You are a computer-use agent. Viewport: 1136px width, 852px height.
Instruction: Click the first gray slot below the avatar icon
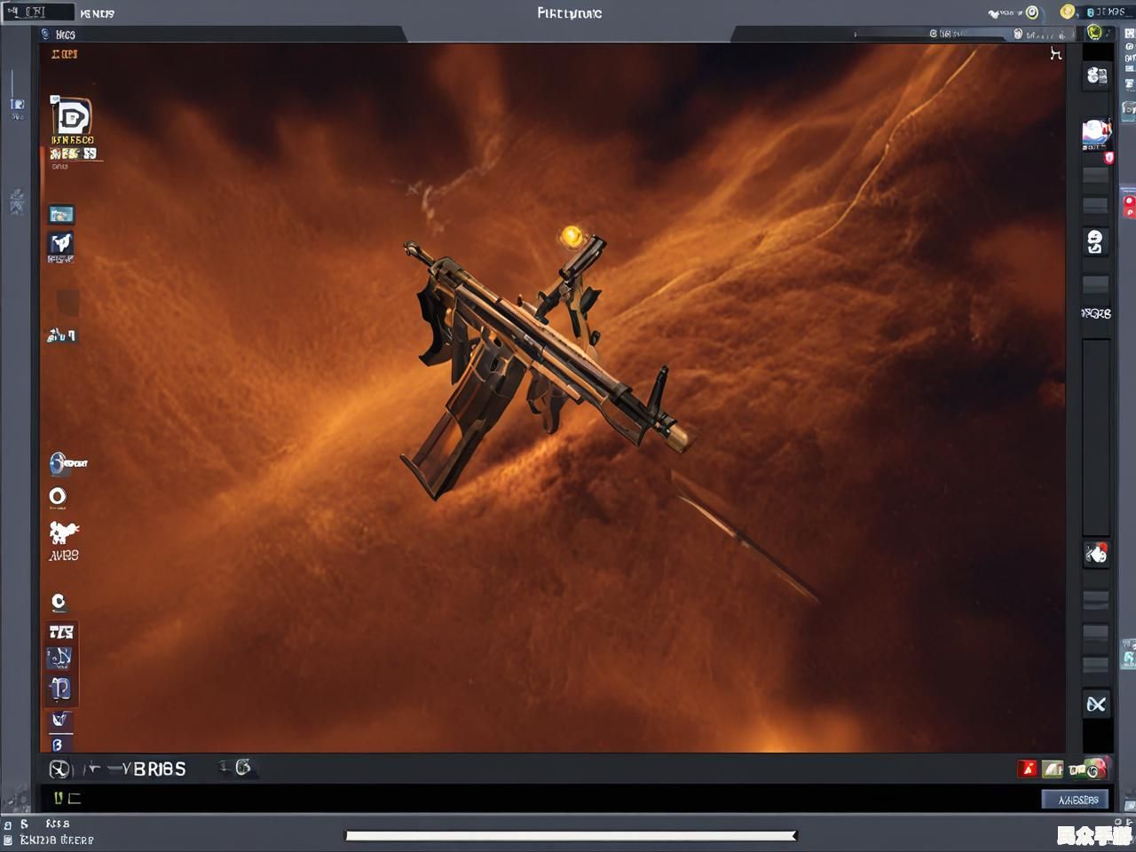[x=1096, y=176]
